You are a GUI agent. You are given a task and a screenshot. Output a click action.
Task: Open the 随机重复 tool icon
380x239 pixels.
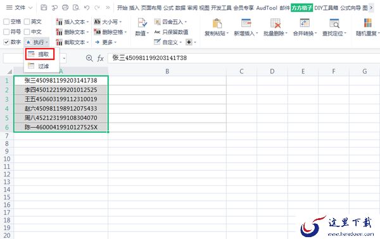tap(367, 23)
